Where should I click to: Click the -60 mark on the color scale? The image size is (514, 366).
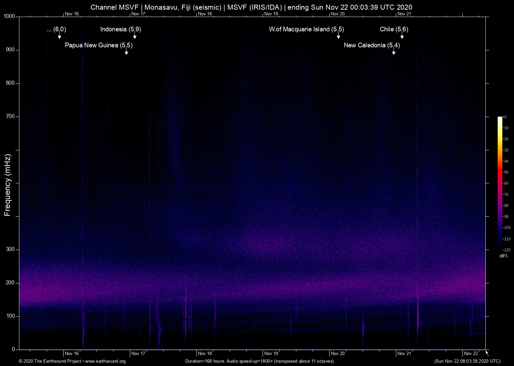[x=506, y=183]
